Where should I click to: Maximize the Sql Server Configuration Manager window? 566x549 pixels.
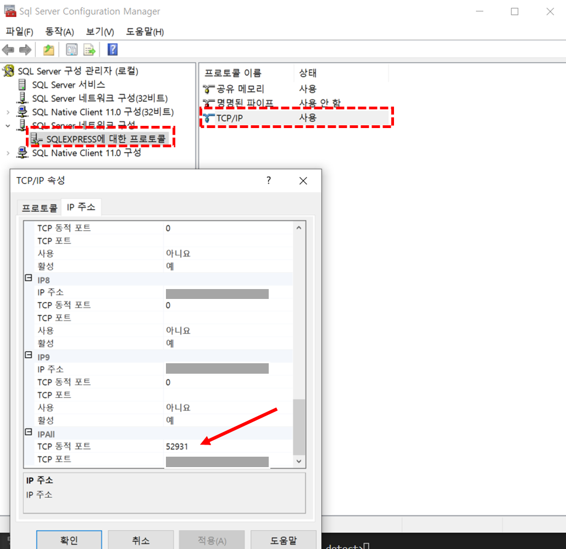coord(515,12)
